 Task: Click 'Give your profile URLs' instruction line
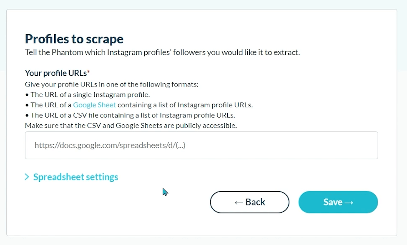pyautogui.click(x=112, y=84)
